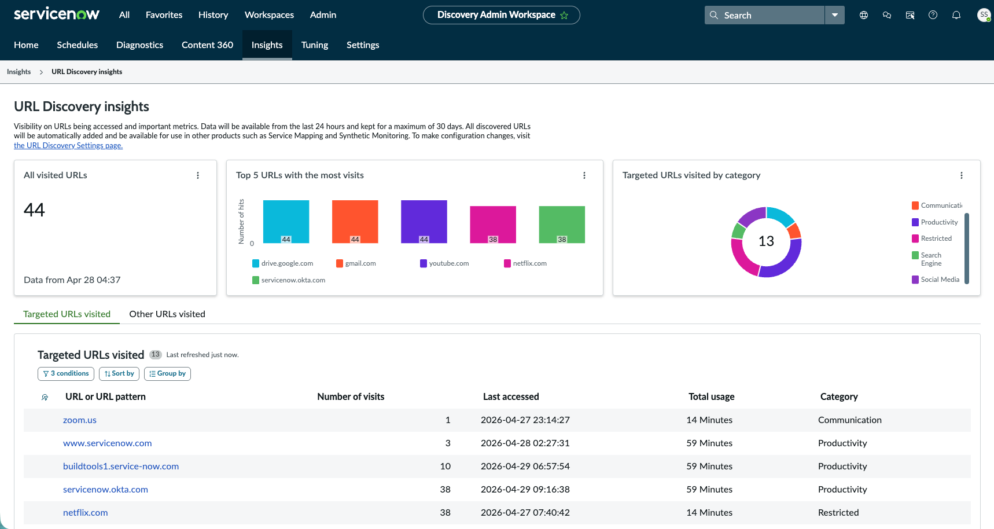This screenshot has width=994, height=529.
Task: Go to the Content 360 tab
Action: (x=207, y=45)
